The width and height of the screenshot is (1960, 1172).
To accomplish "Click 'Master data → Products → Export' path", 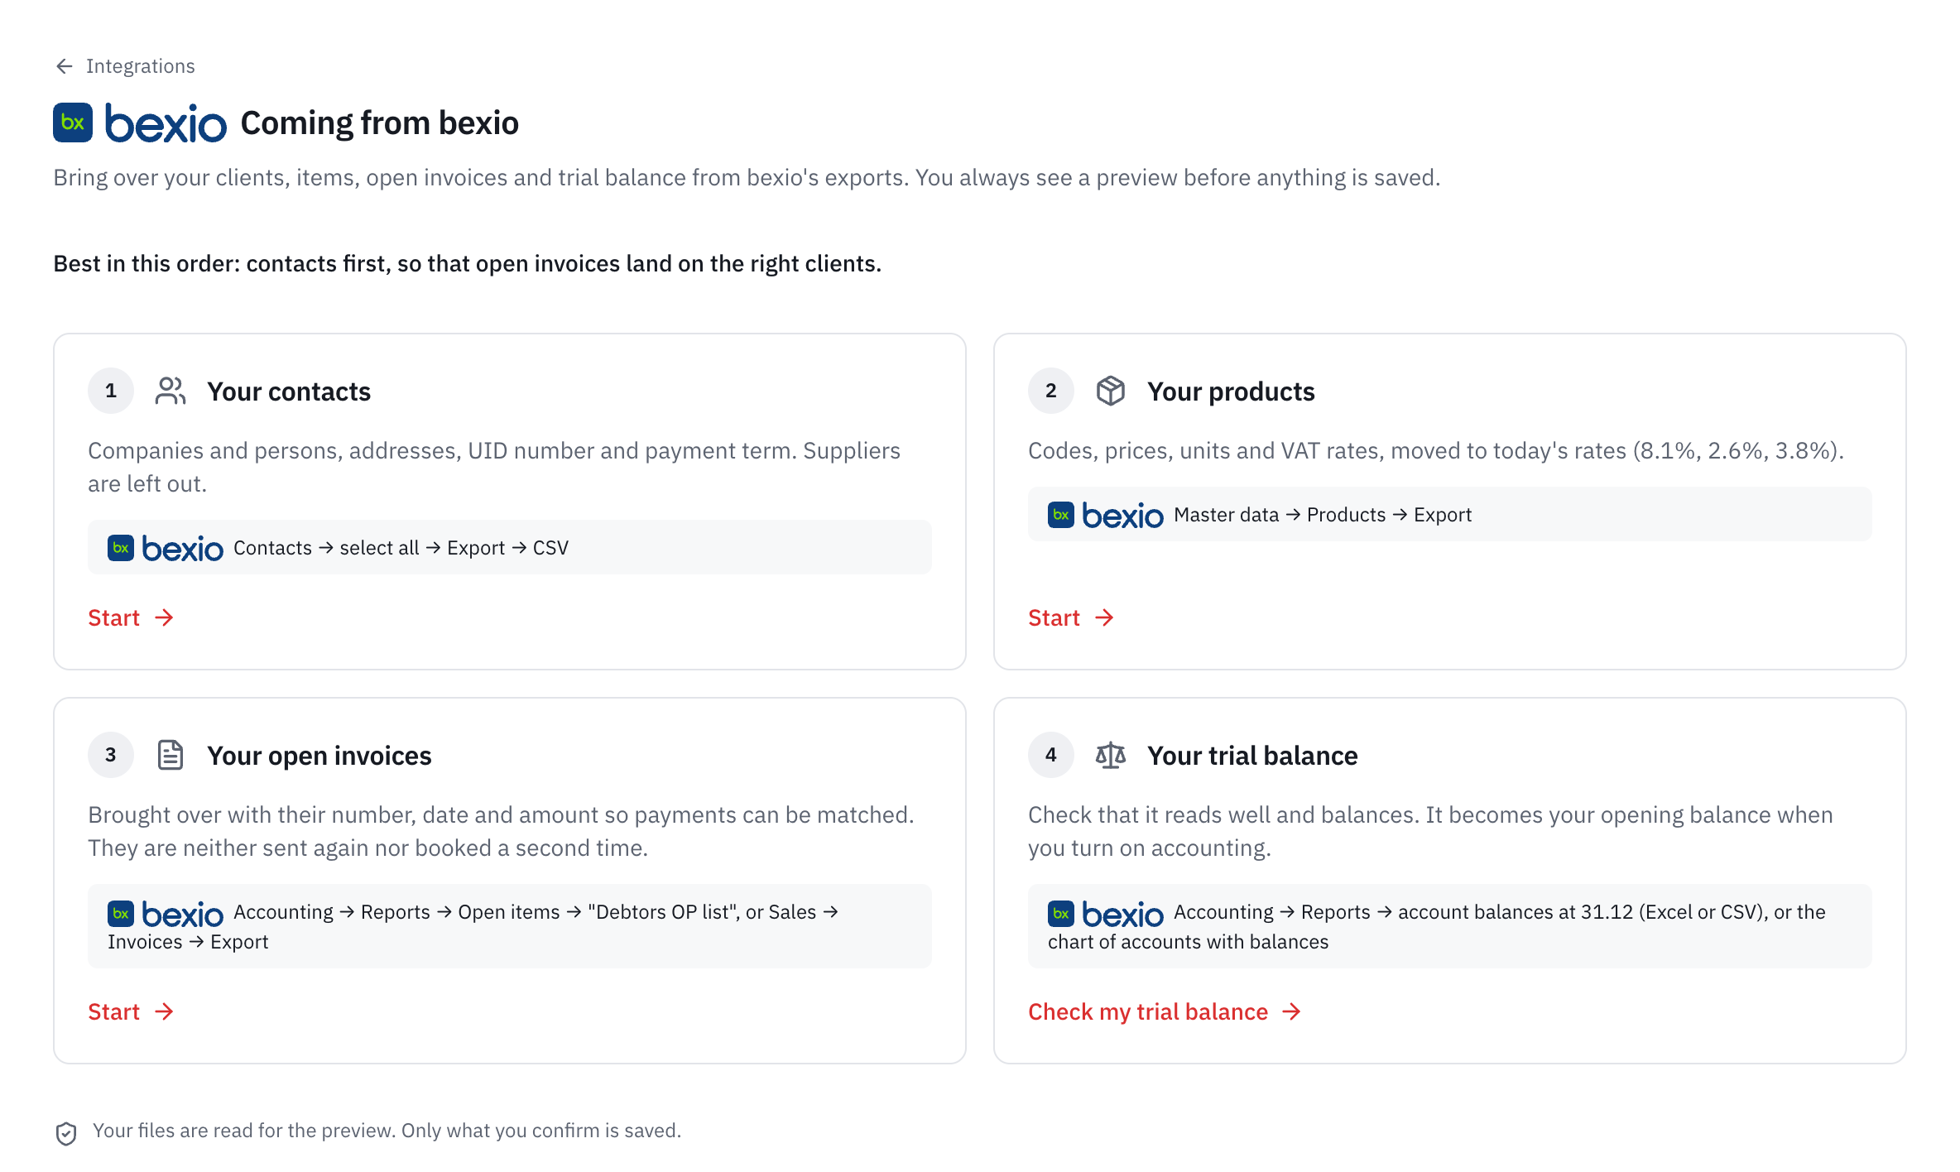I will click(x=1323, y=515).
